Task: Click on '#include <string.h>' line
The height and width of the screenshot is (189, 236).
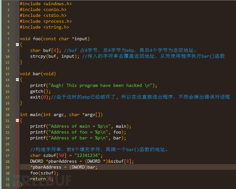Action: click(x=44, y=27)
